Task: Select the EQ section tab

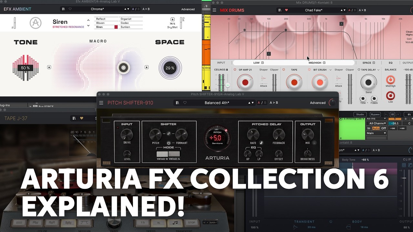Action: (390, 63)
